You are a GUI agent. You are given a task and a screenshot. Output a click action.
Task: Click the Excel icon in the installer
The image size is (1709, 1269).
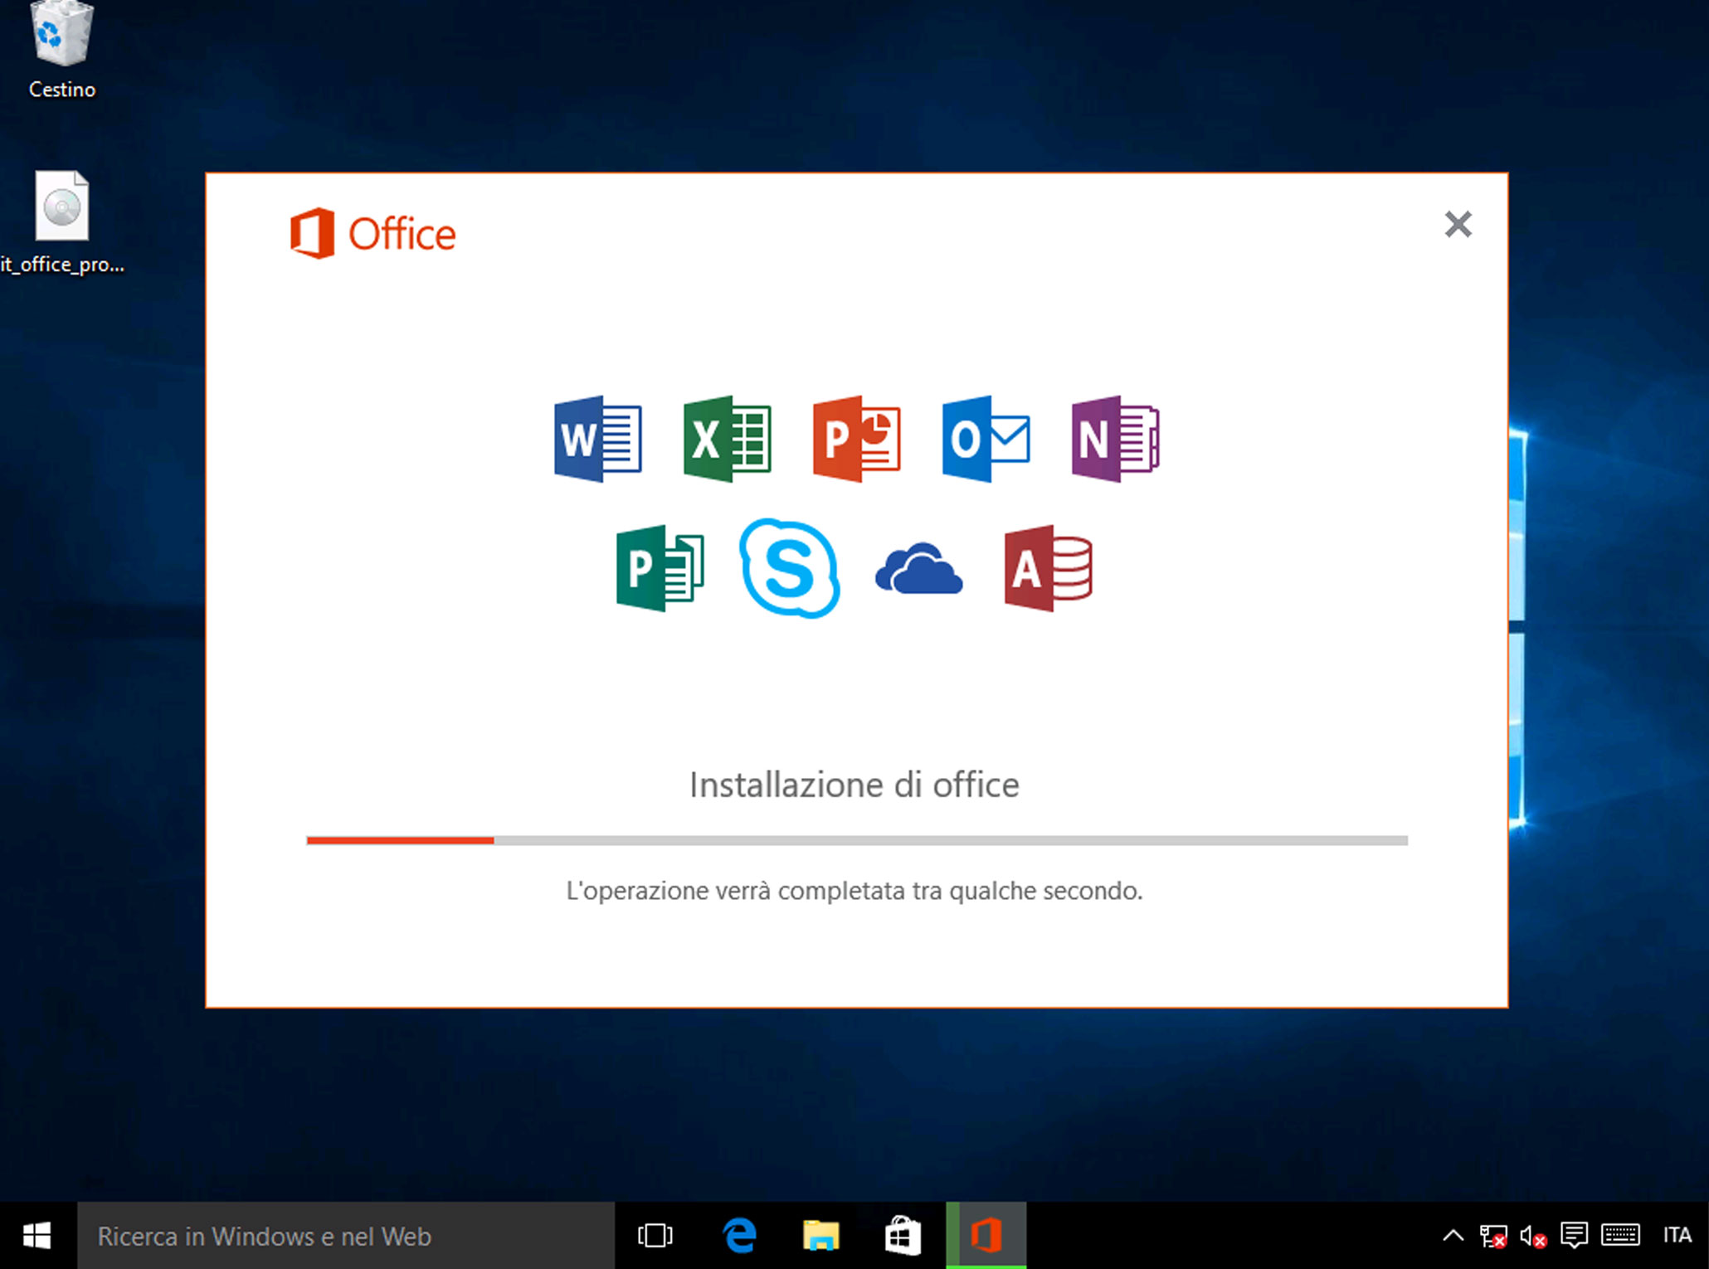coord(727,439)
